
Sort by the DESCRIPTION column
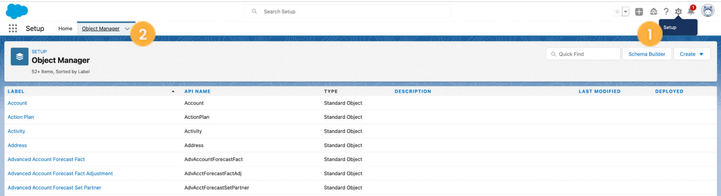pyautogui.click(x=413, y=92)
